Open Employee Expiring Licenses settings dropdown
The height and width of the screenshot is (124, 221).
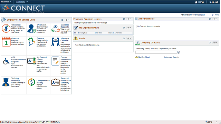(x=129, y=19)
